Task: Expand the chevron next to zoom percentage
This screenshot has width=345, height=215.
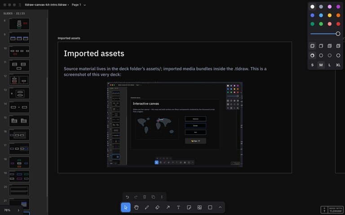Action: (x=18, y=210)
